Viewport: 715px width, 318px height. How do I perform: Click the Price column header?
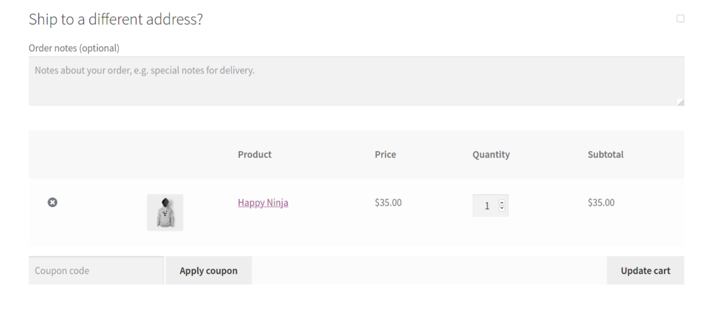(385, 154)
